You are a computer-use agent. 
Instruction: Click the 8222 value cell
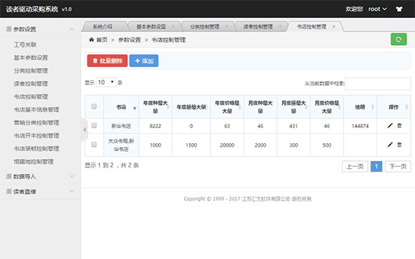[x=155, y=126]
